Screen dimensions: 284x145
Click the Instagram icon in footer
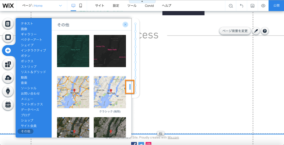pos(148,144)
